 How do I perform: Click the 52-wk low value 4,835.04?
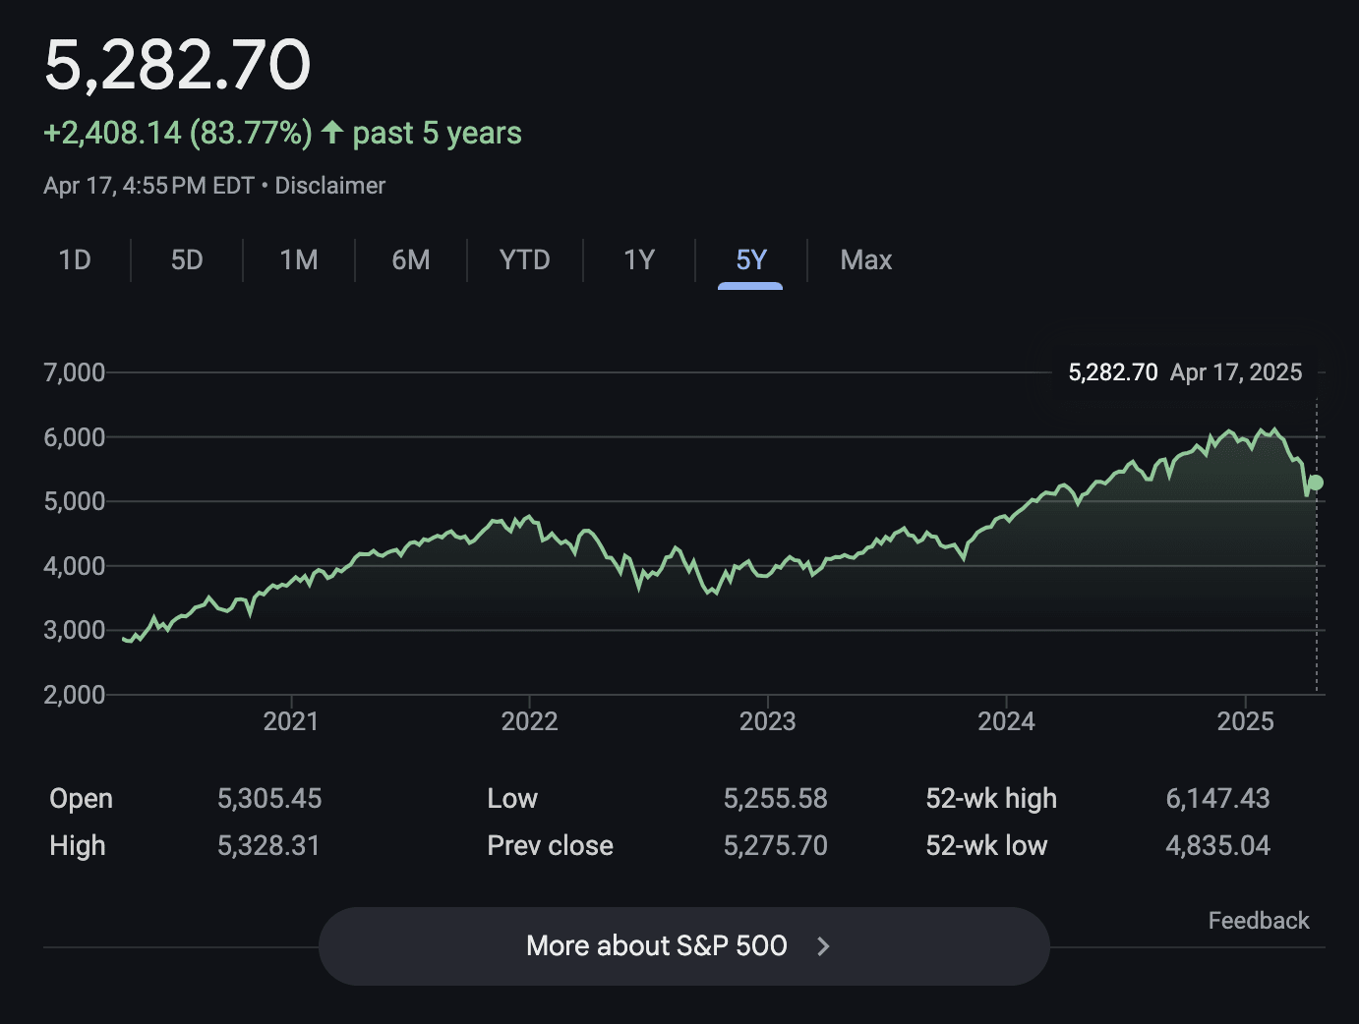[1218, 846]
